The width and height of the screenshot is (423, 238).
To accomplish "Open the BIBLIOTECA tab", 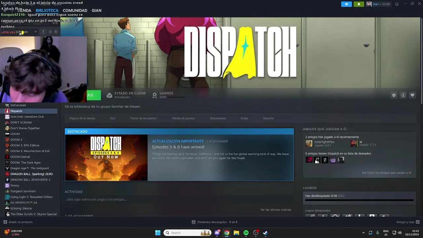I will (x=47, y=11).
